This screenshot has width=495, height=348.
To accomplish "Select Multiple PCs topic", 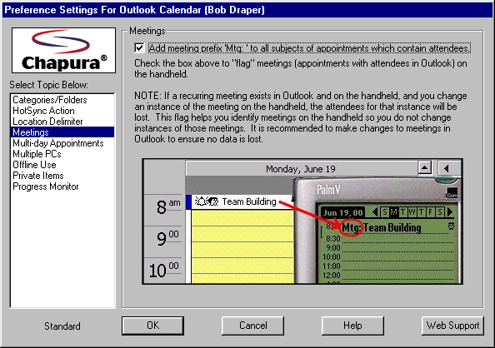I will pos(37,154).
